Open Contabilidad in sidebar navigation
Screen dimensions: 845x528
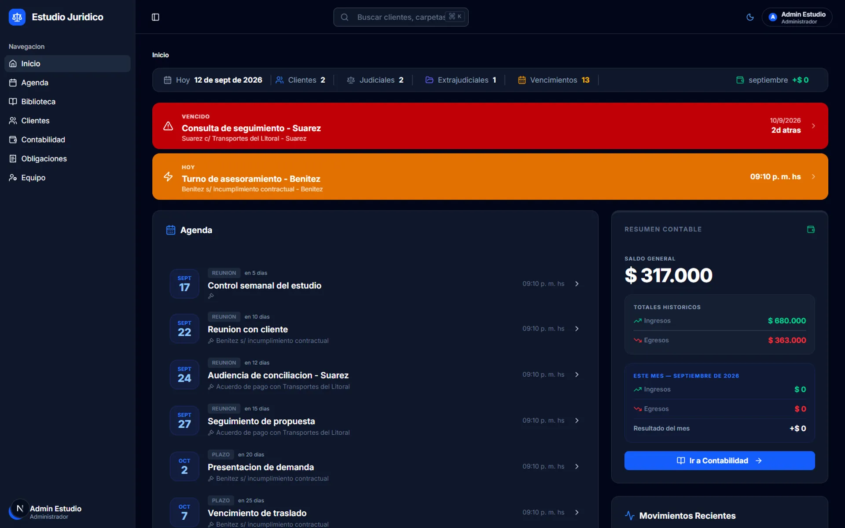click(x=67, y=139)
